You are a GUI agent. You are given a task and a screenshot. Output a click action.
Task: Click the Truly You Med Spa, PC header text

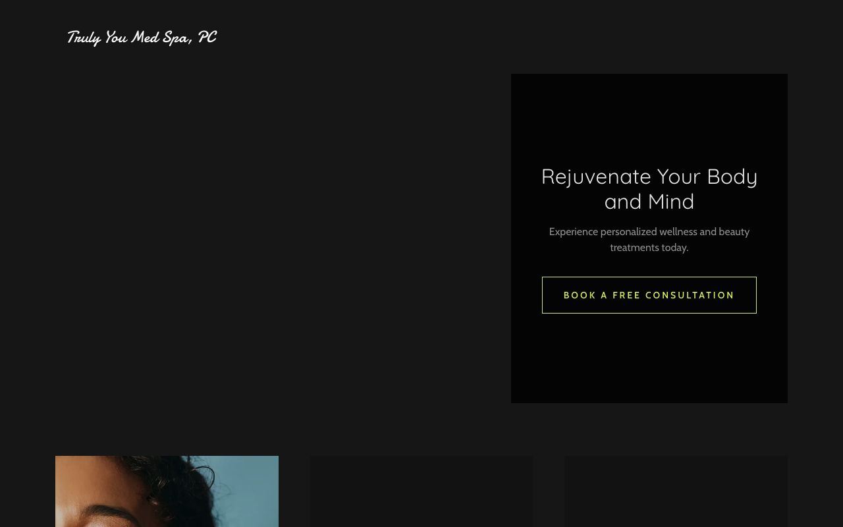(141, 38)
